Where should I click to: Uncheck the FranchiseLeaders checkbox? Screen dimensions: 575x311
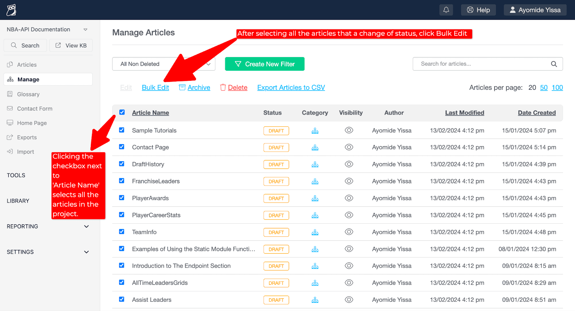[x=122, y=181]
